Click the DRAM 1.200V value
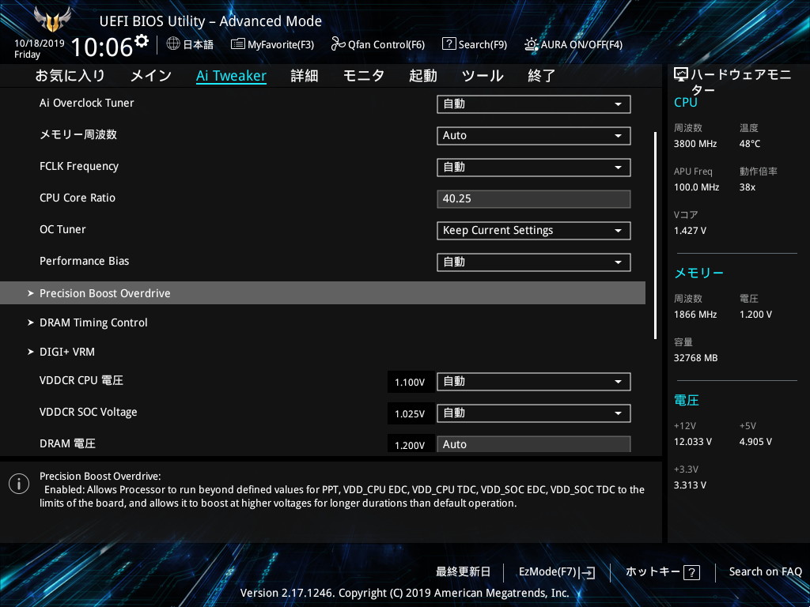Viewport: 810px width, 607px height. (410, 446)
